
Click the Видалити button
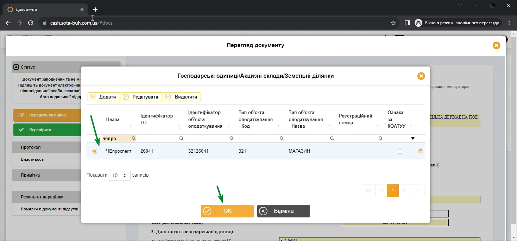pyautogui.click(x=182, y=97)
